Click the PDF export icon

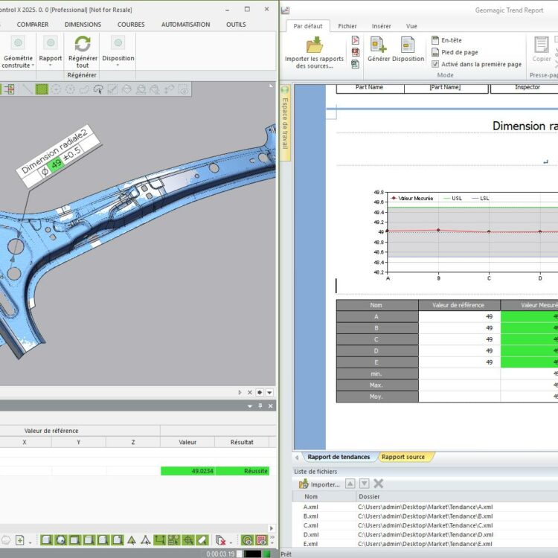point(356,40)
